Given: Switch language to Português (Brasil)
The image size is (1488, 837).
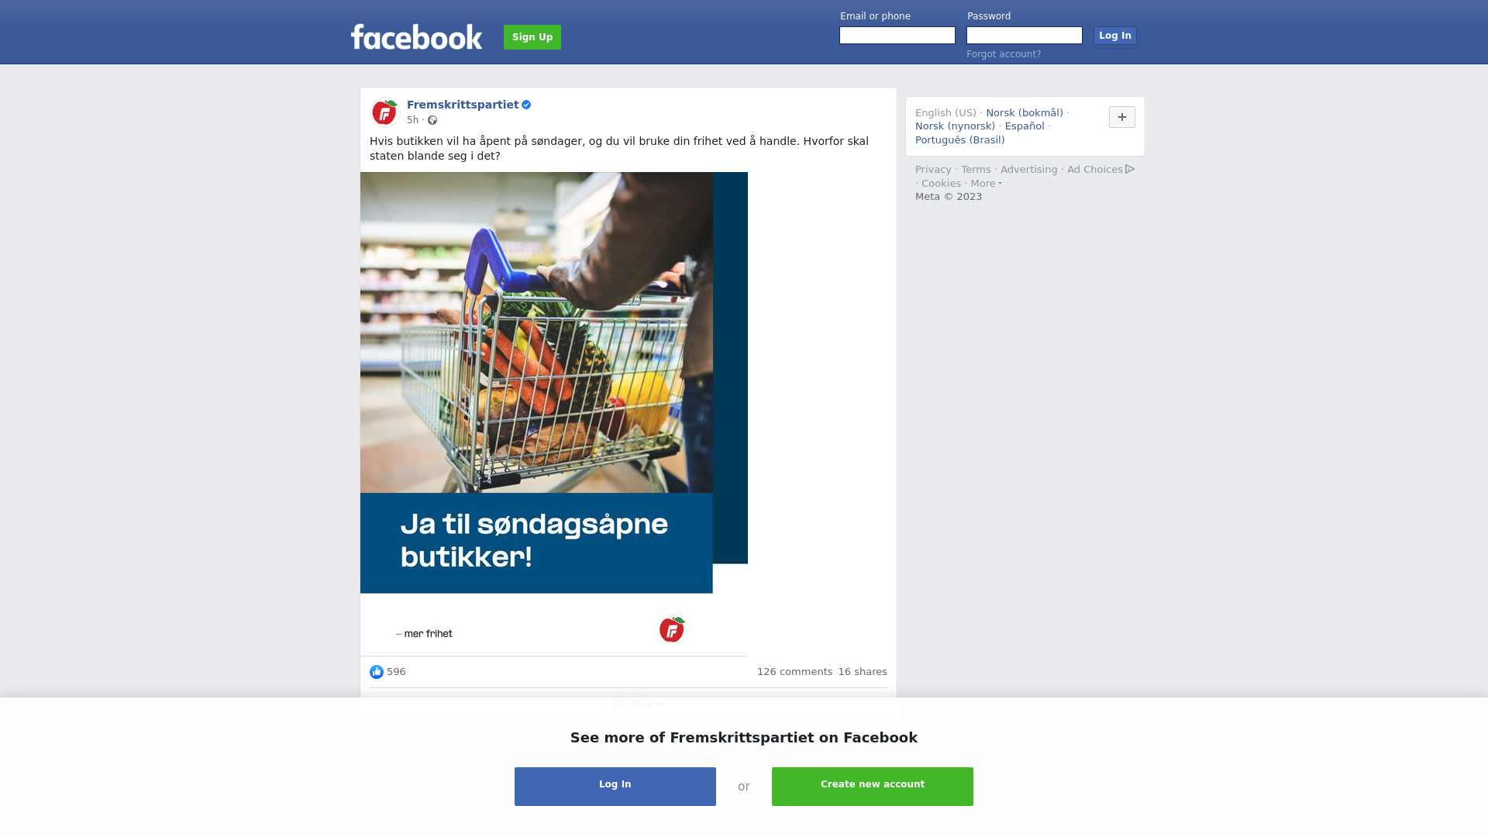Looking at the screenshot, I should coord(959,140).
